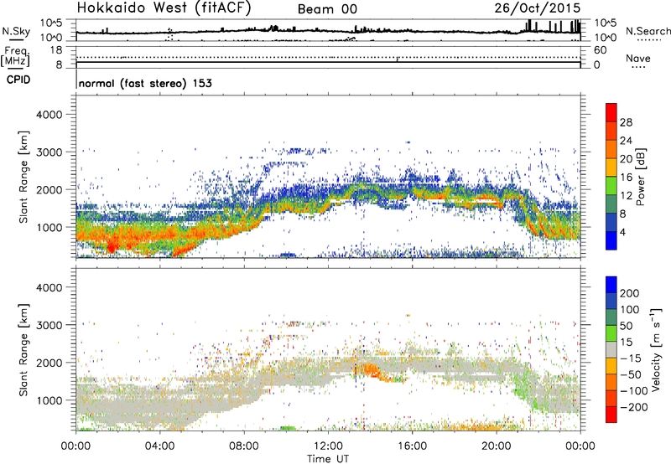Click the '200' velocity scale tick label

(x=630, y=293)
